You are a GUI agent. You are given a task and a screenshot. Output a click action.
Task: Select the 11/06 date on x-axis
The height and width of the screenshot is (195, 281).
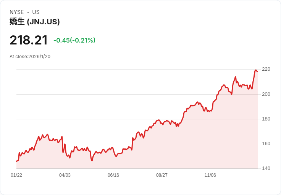tap(210, 175)
